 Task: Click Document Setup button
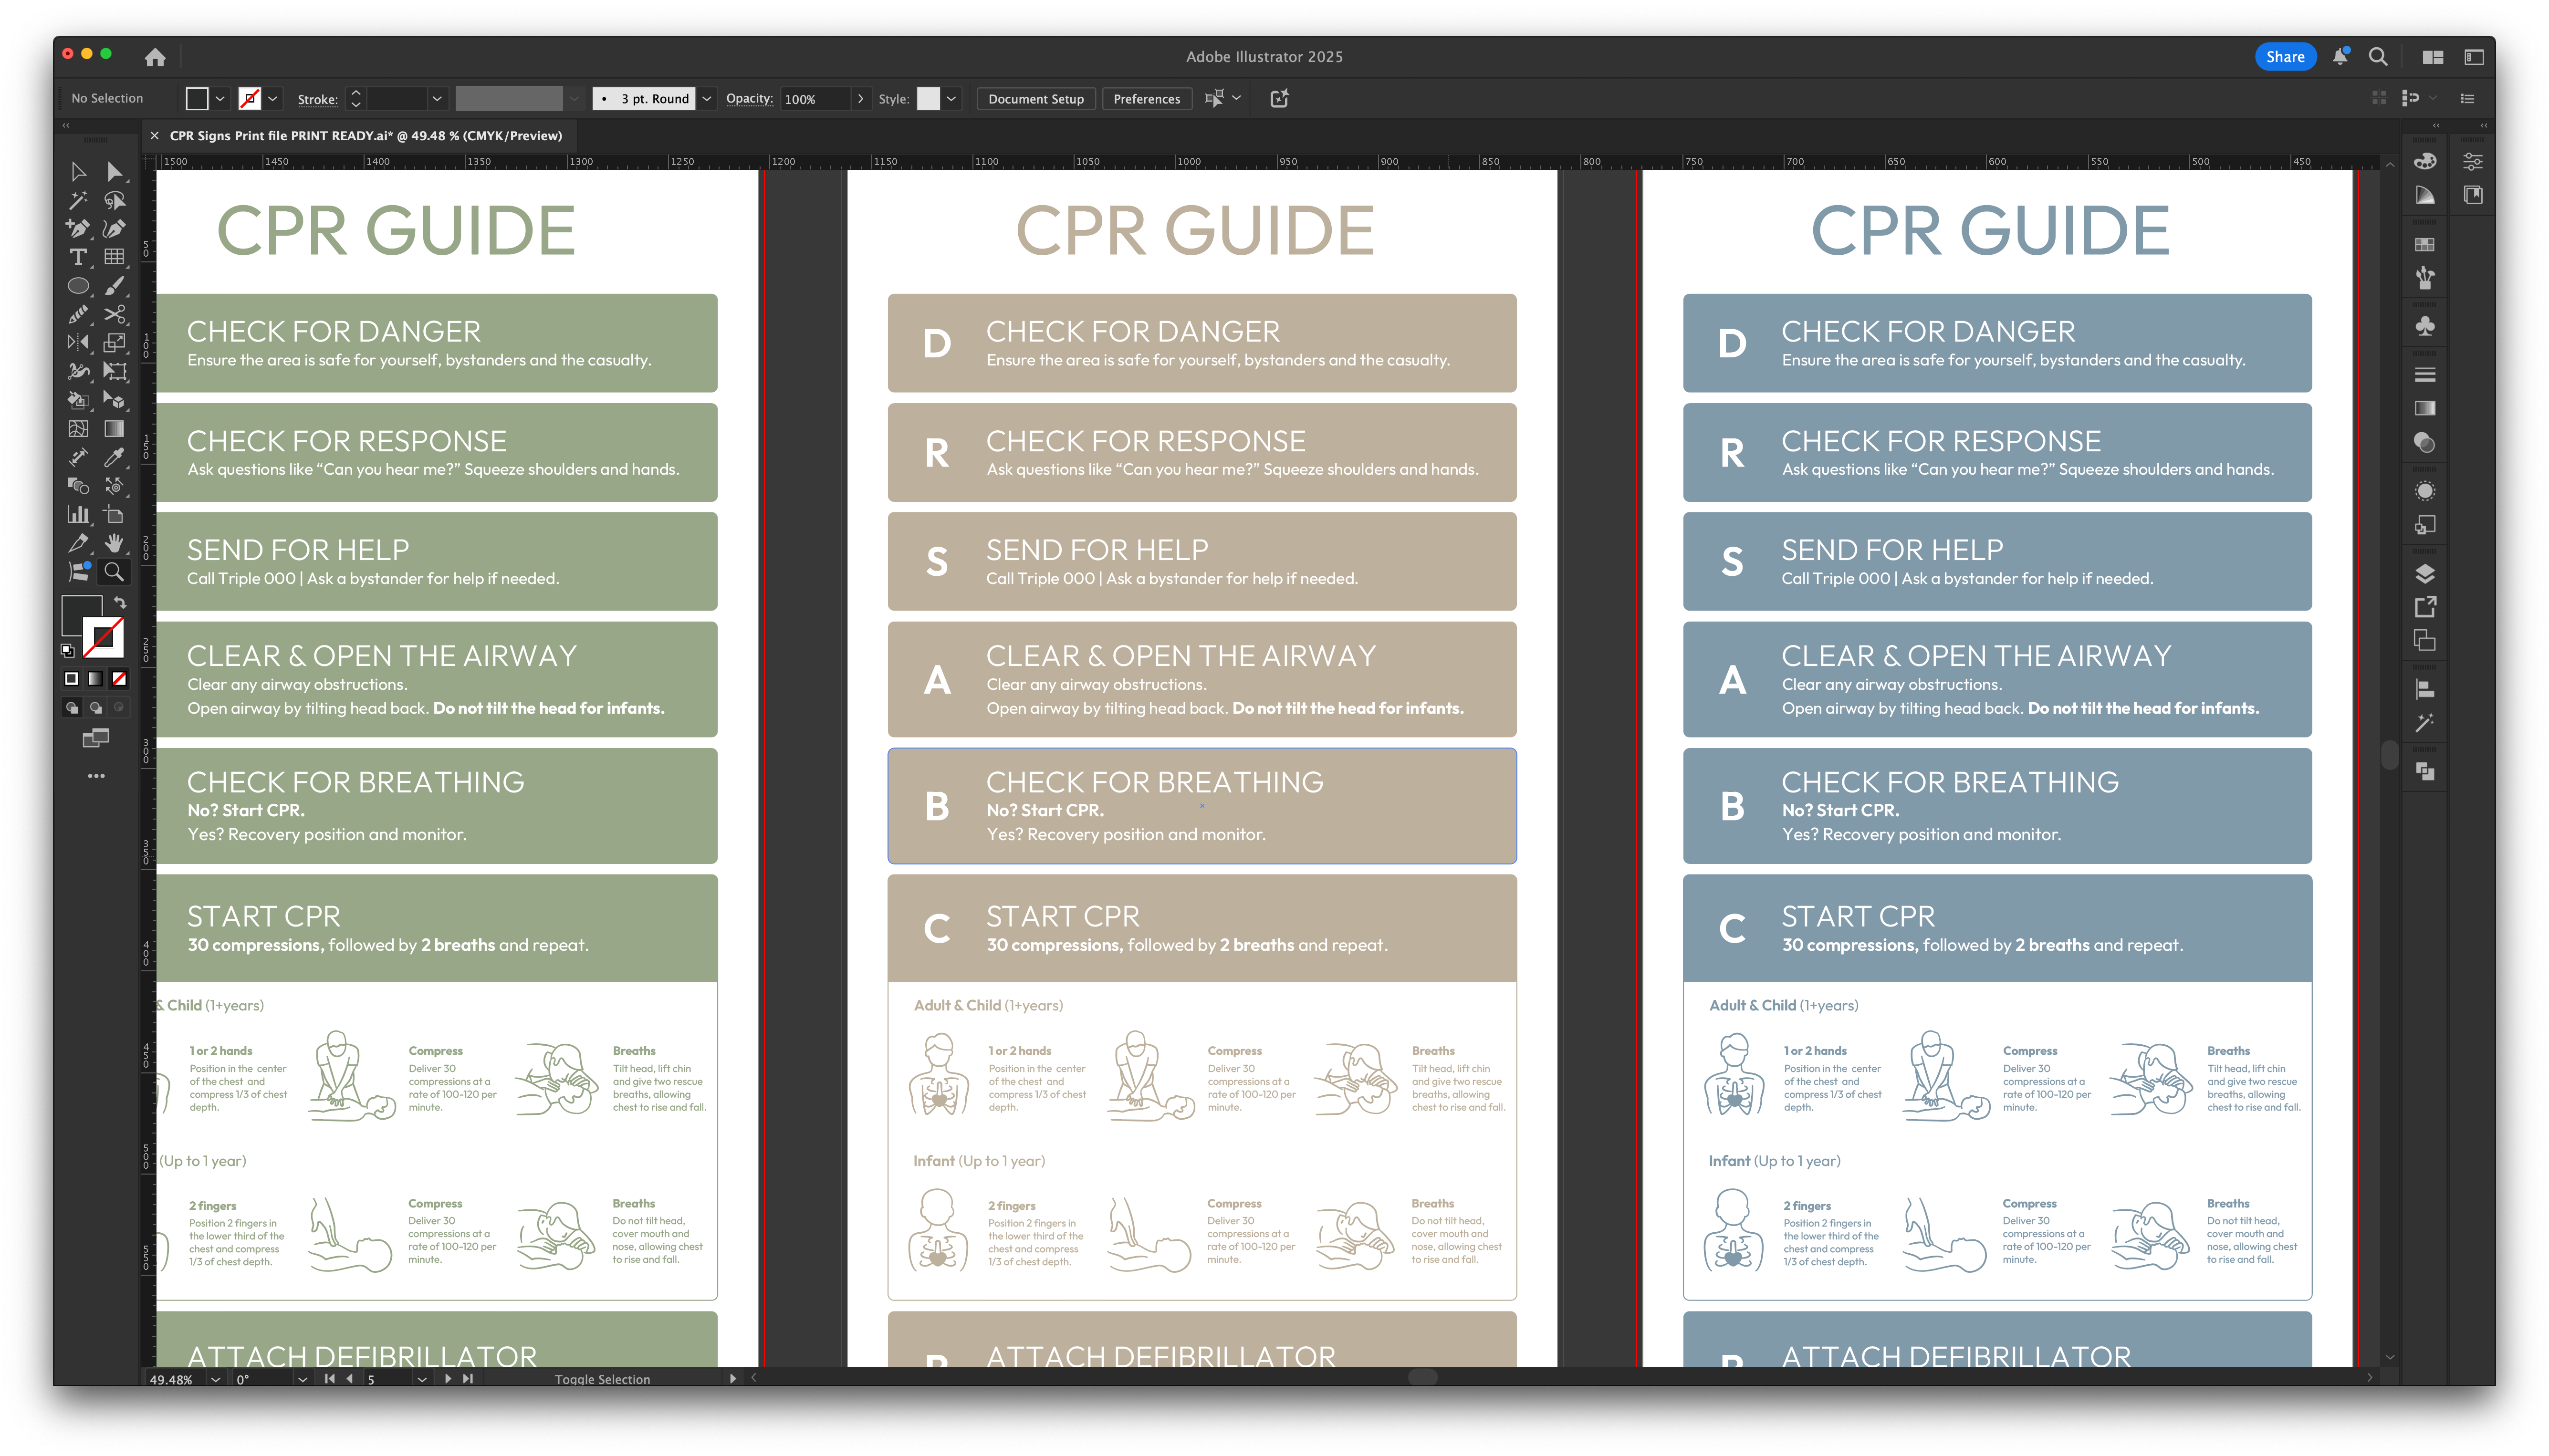point(1035,99)
